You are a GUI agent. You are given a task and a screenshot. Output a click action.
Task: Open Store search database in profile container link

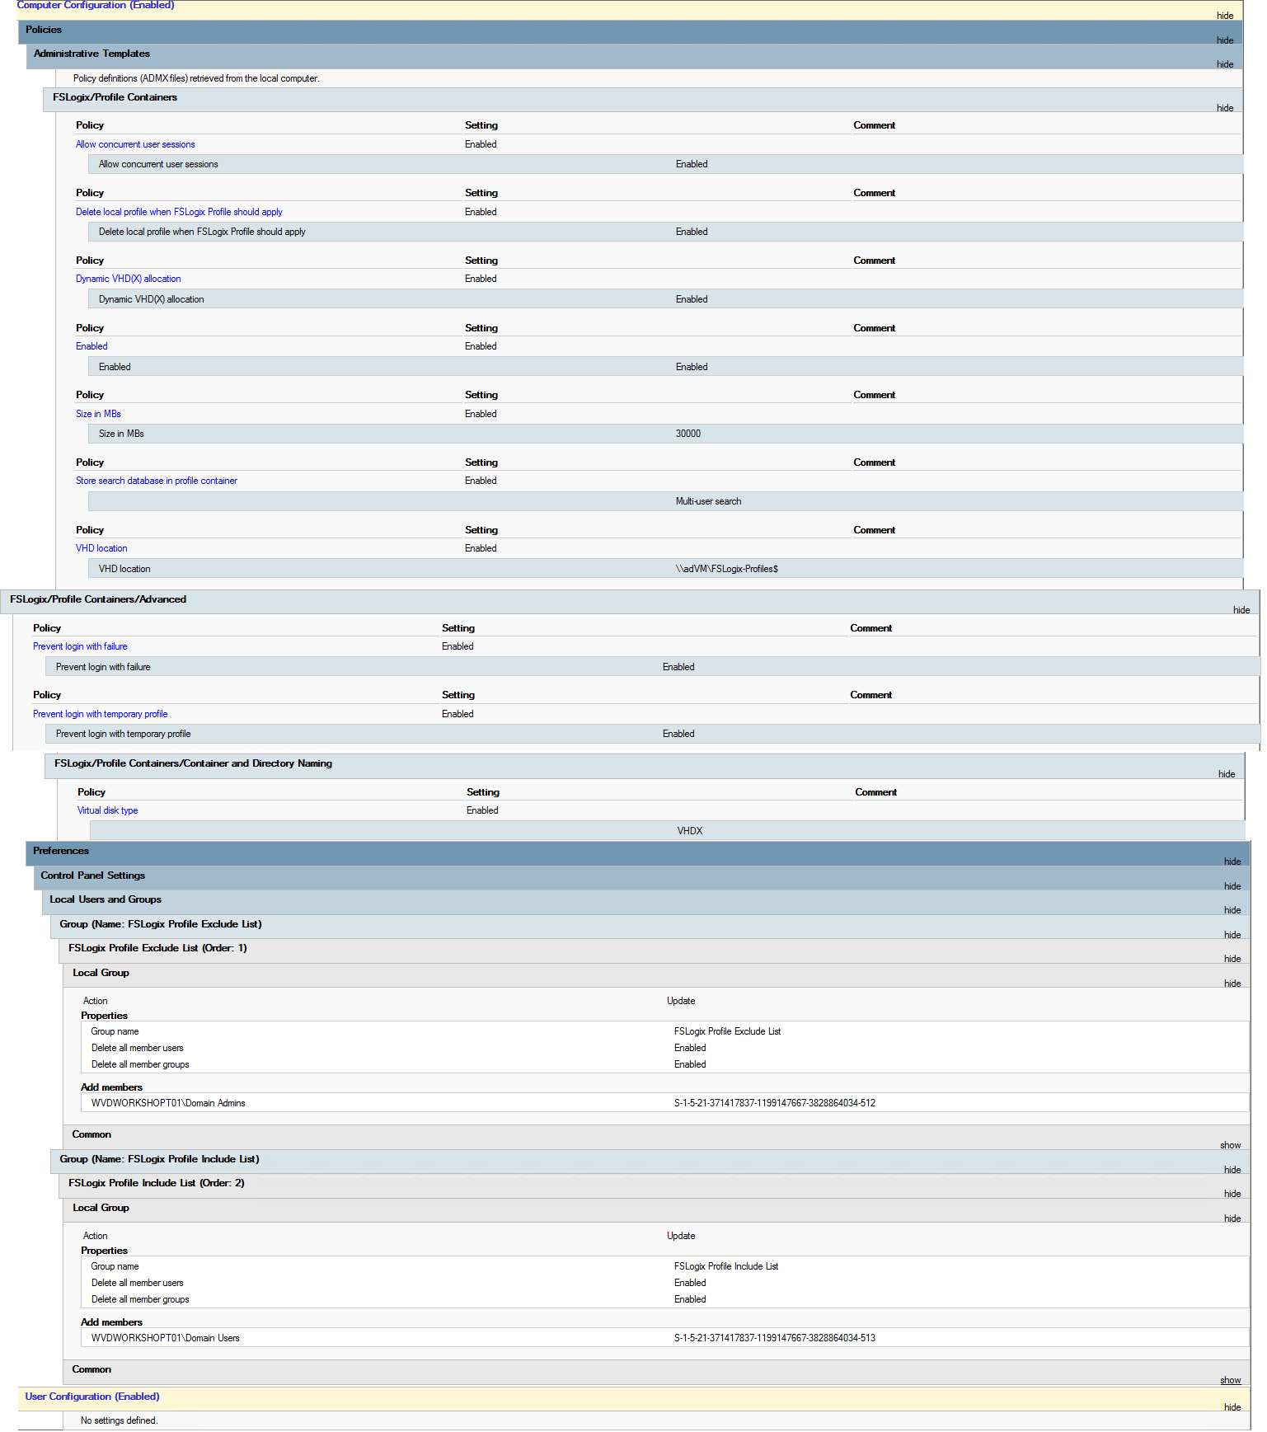tap(157, 481)
